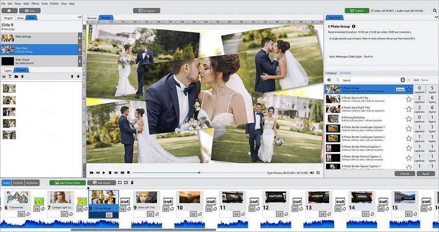Click the green Publish button

click(357, 11)
